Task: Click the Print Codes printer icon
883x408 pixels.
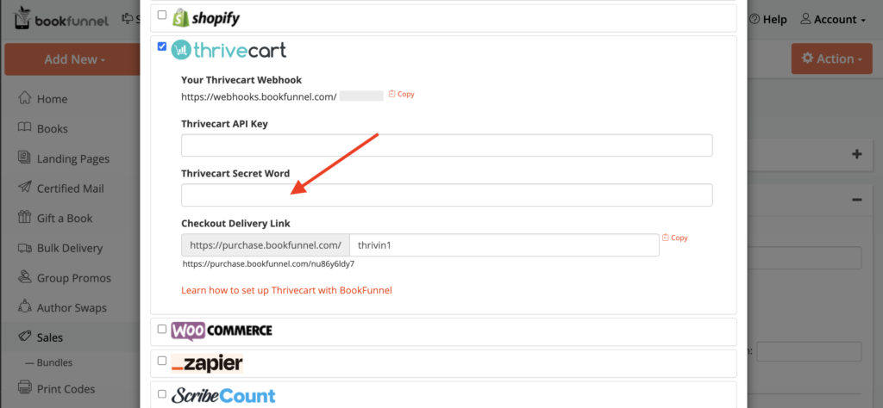Action: 24,387
